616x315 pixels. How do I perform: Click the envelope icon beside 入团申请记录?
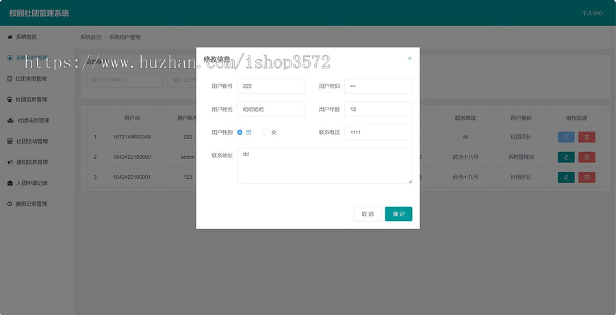(x=10, y=183)
